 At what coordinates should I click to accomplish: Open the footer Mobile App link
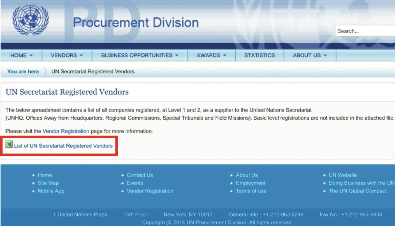tap(51, 191)
